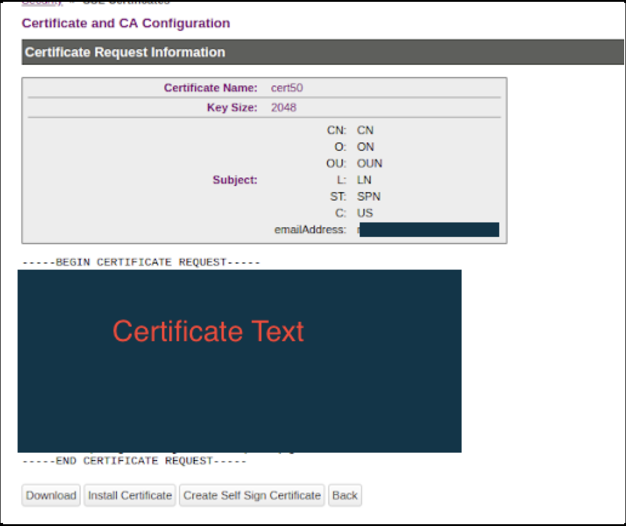The image size is (626, 526).
Task: Select the 2048 key size value
Action: click(284, 108)
